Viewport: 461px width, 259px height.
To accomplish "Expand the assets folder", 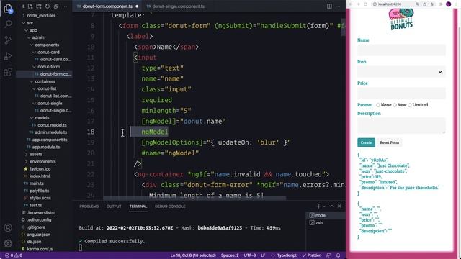I will pyautogui.click(x=34, y=154).
